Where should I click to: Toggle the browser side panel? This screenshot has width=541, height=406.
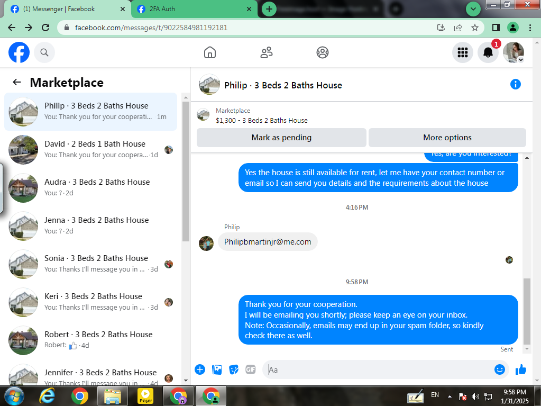pos(496,28)
